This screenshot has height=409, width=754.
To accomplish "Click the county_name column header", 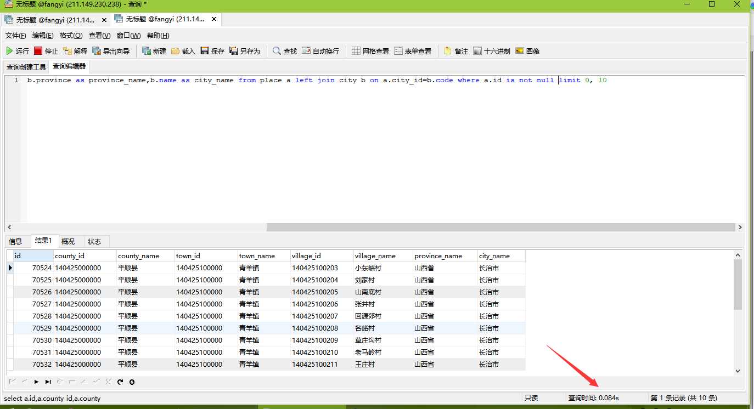I will pos(145,256).
